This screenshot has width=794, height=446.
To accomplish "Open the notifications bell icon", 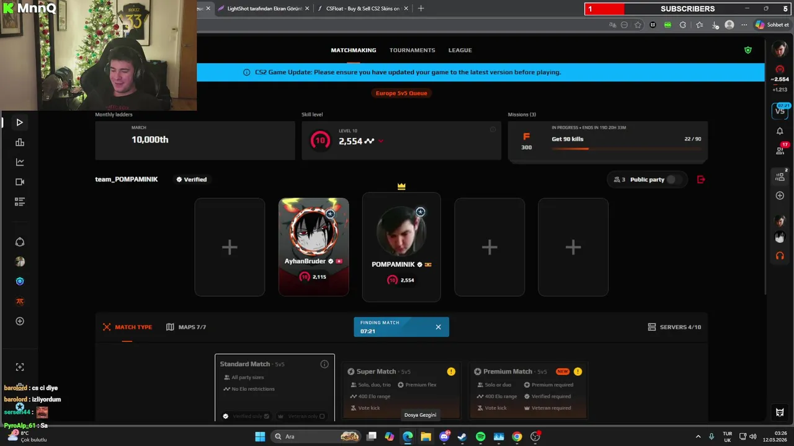I will click(x=780, y=131).
